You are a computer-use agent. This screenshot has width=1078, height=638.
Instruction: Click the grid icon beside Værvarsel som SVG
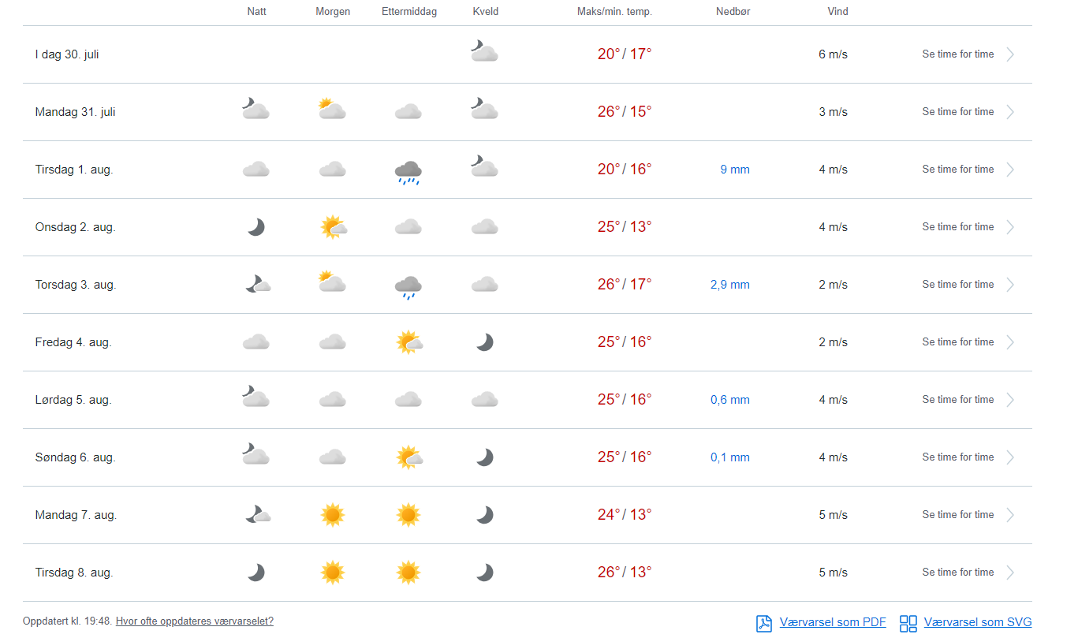(908, 623)
